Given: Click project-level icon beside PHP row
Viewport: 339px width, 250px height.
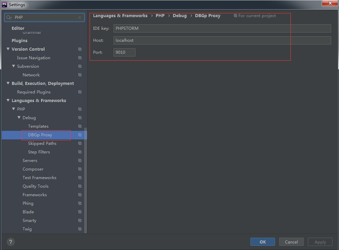Looking at the screenshot, I should [x=80, y=109].
